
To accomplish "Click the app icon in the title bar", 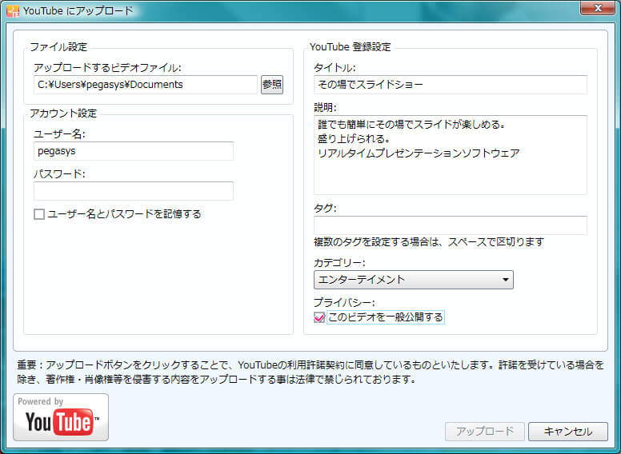I will (12, 11).
